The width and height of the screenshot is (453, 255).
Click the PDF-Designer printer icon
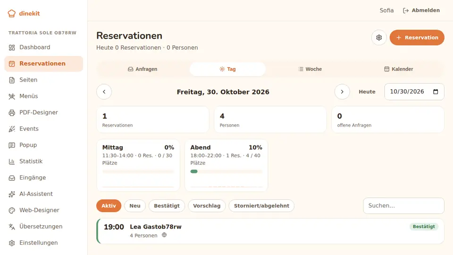12,113
